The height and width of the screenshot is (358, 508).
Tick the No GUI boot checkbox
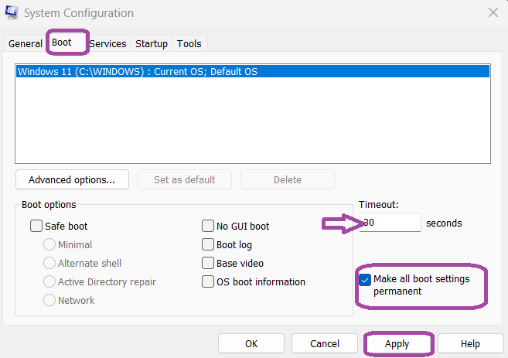point(208,227)
